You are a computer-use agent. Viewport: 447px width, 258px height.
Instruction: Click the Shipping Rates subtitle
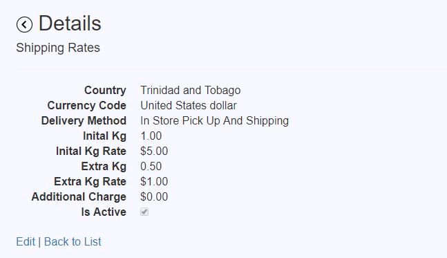[58, 48]
